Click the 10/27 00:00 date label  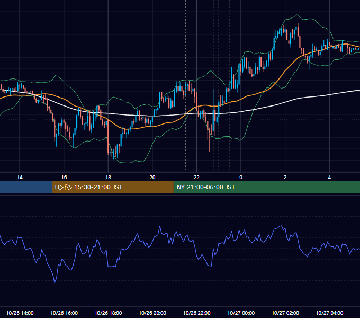click(241, 313)
